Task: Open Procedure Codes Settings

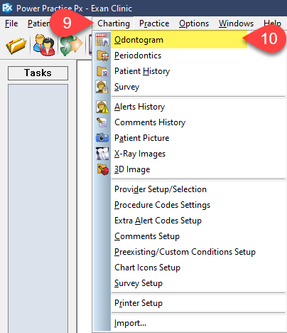Action: (x=162, y=205)
